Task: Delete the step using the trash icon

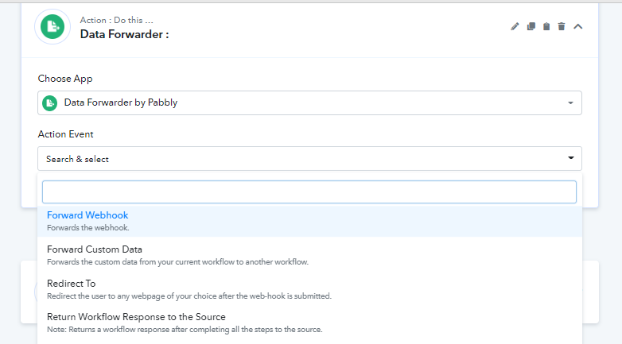Action: click(x=562, y=26)
